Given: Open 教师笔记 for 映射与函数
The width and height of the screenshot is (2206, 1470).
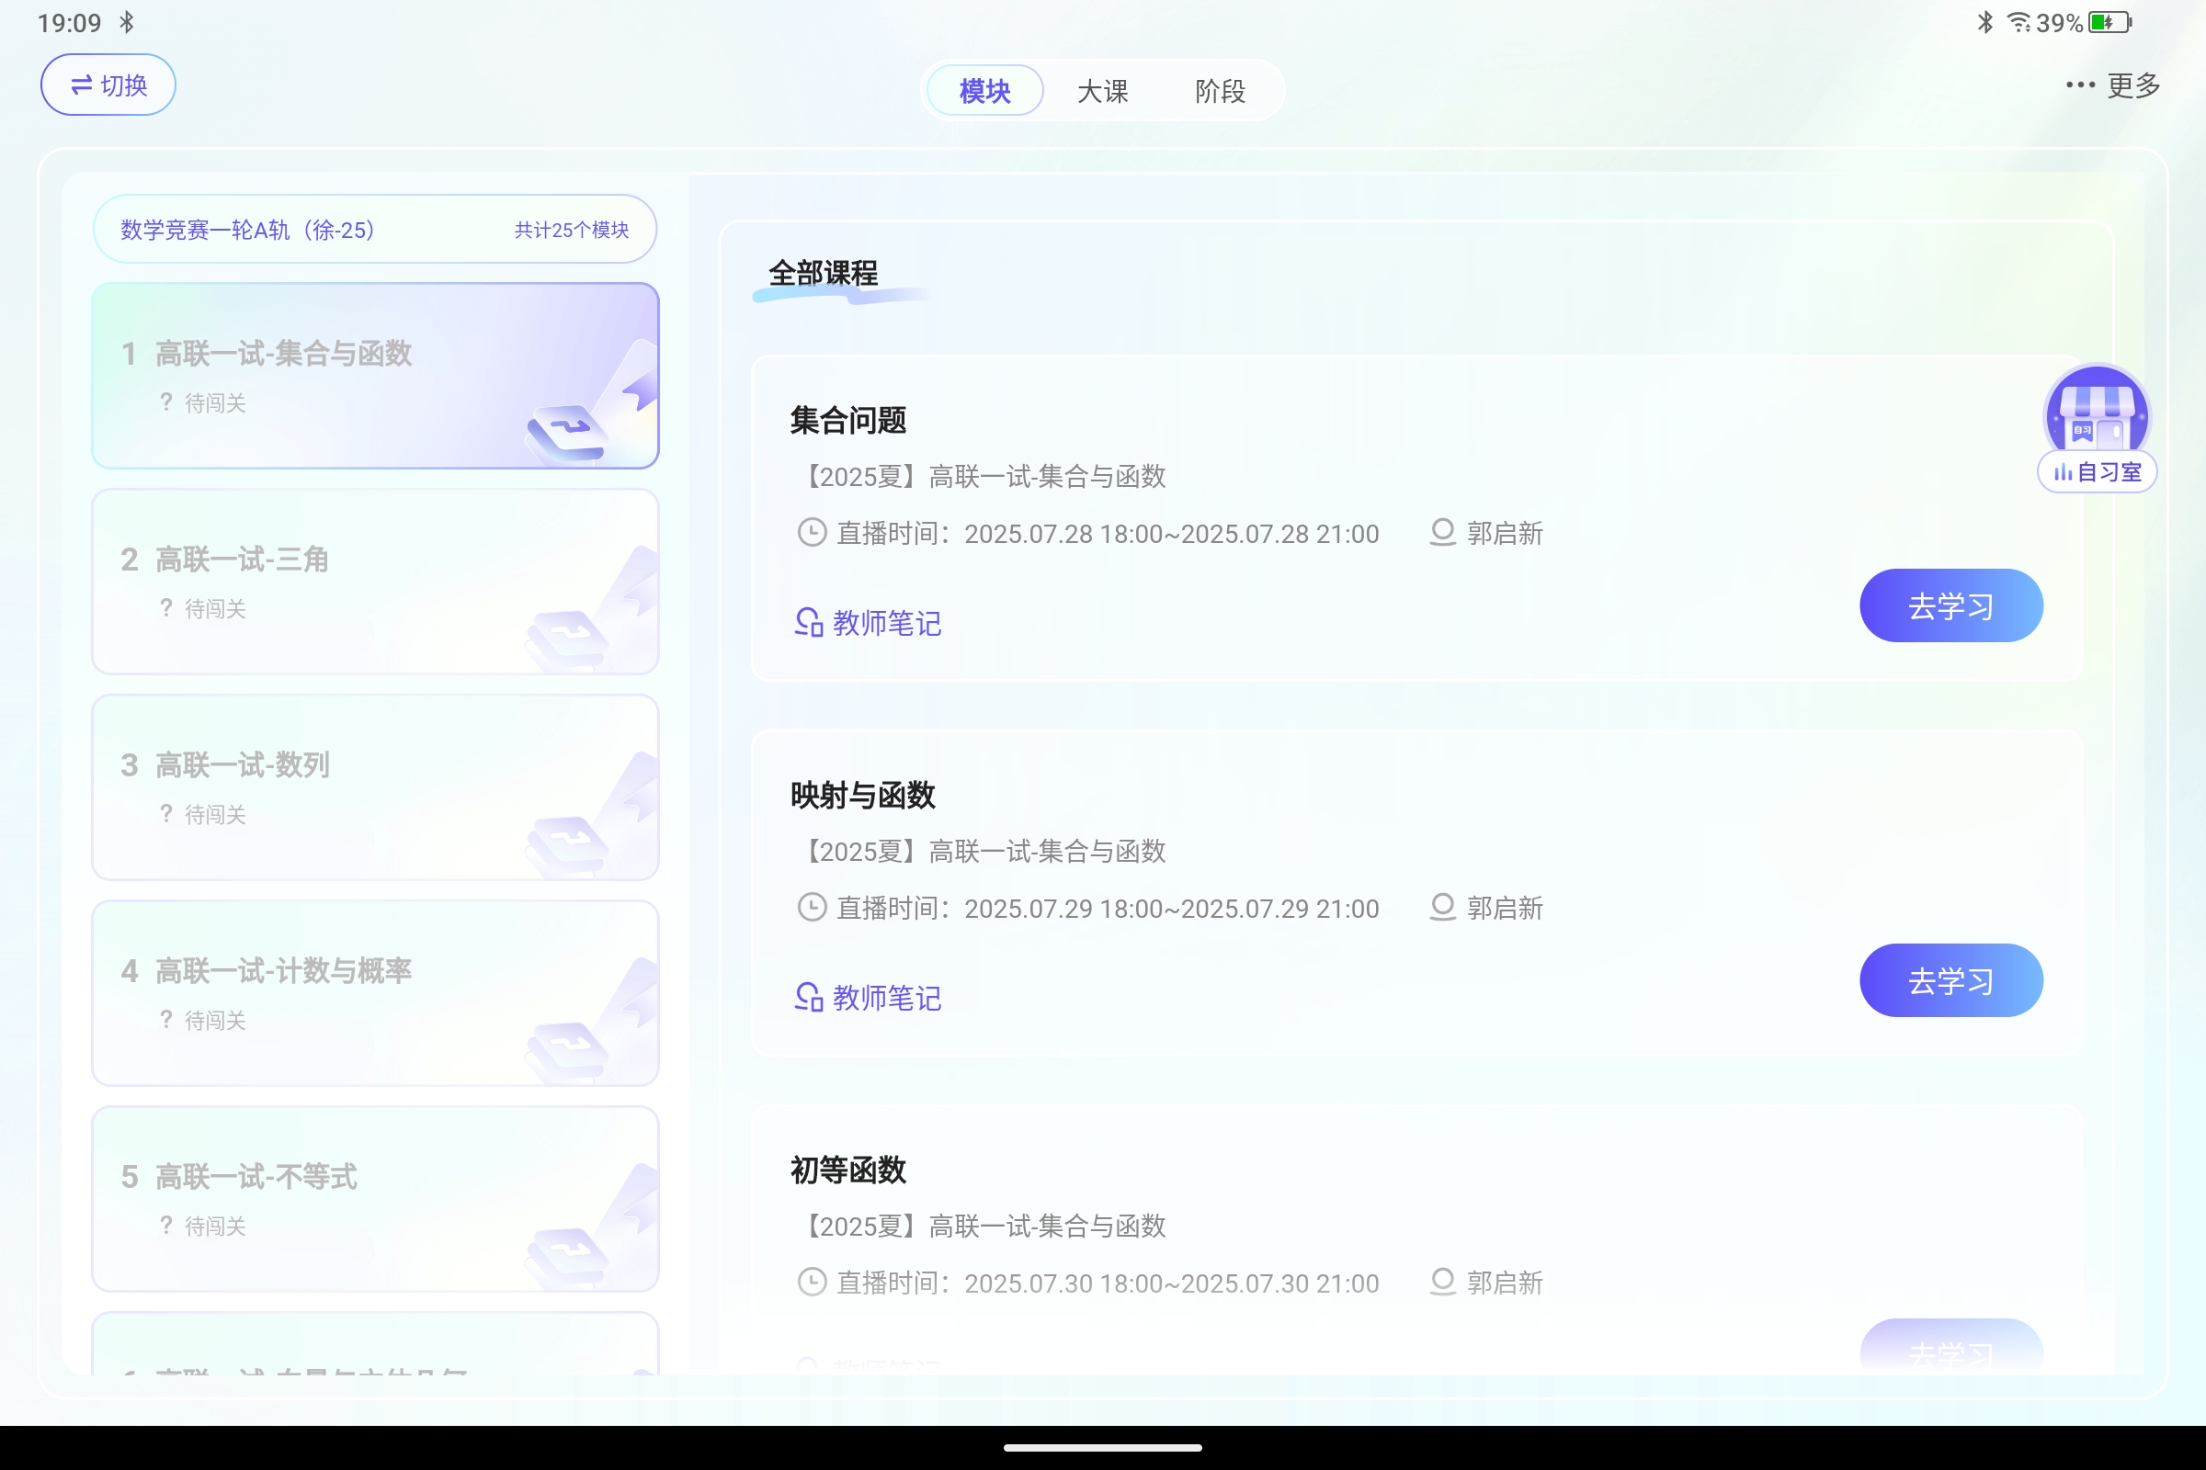Looking at the screenshot, I should click(x=869, y=998).
